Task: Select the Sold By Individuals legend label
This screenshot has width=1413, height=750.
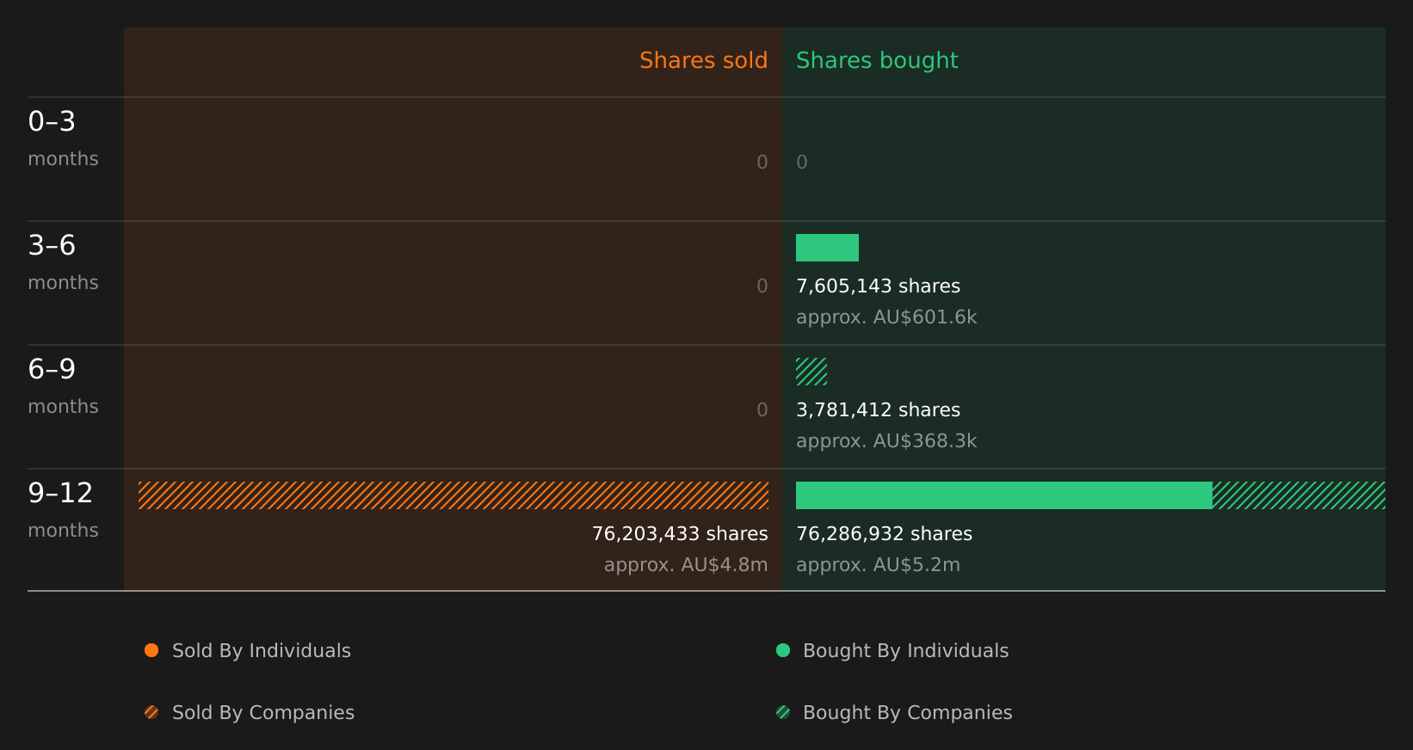Action: pyautogui.click(x=262, y=651)
